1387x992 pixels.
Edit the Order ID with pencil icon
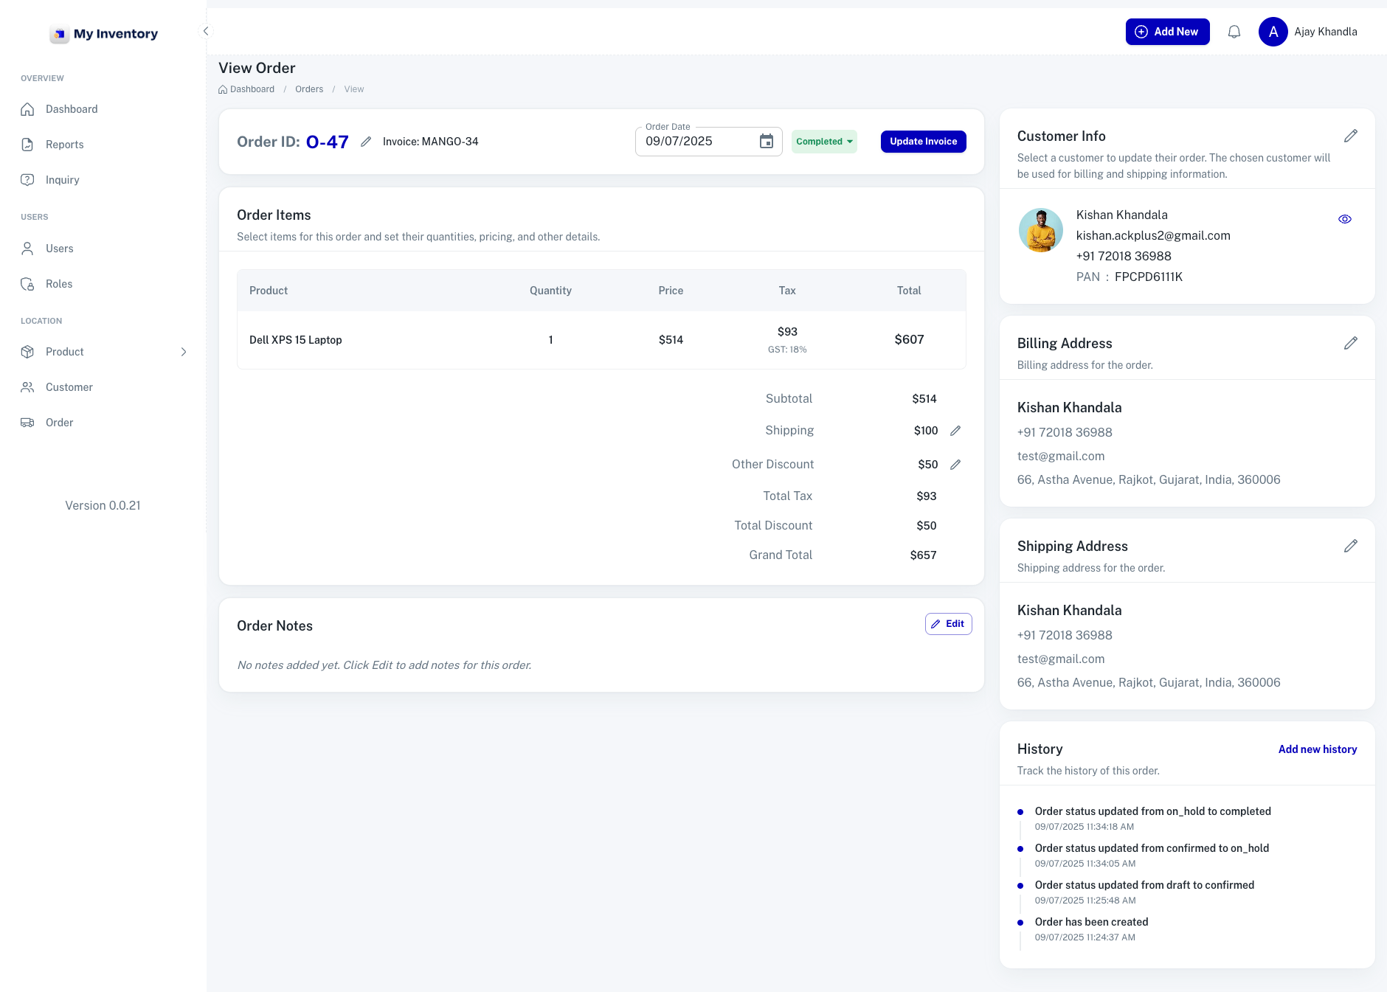pyautogui.click(x=366, y=142)
